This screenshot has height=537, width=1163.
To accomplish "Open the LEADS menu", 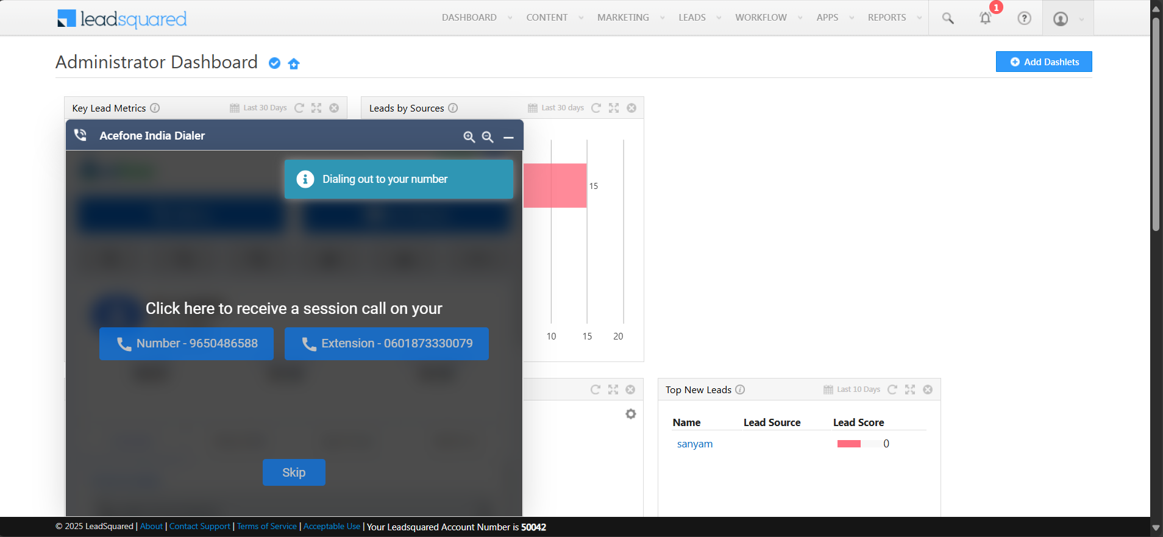I will click(x=692, y=18).
